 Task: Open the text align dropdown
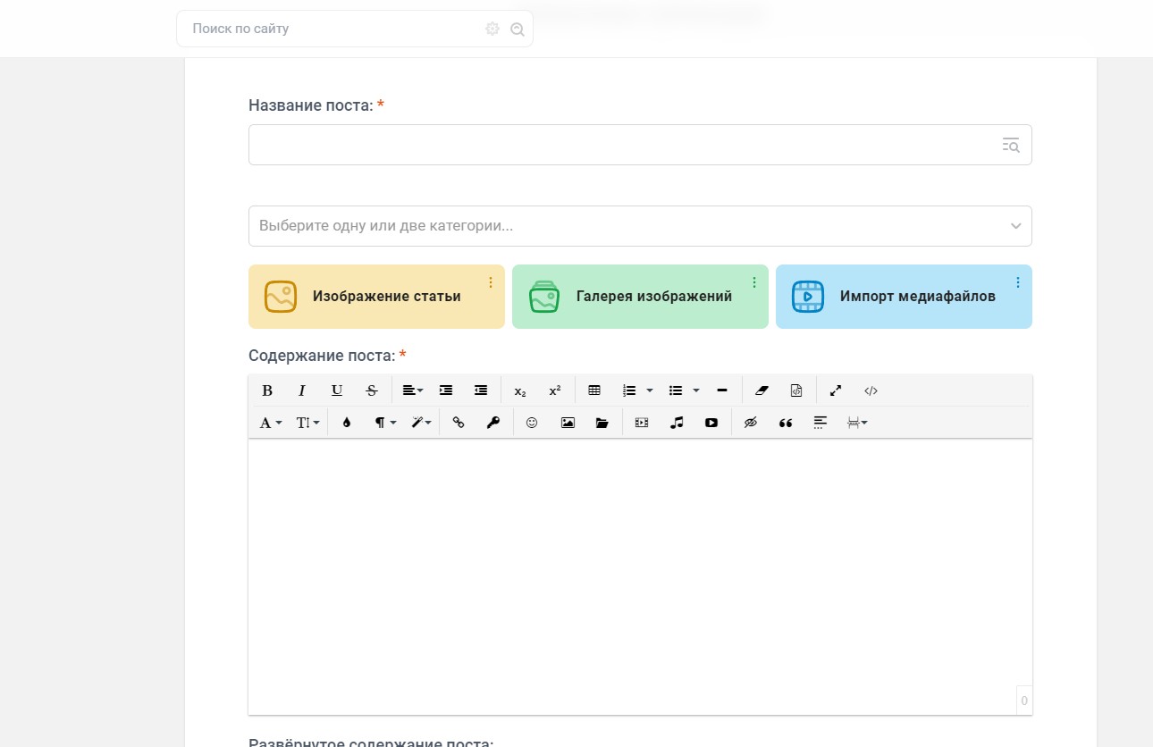coord(412,390)
